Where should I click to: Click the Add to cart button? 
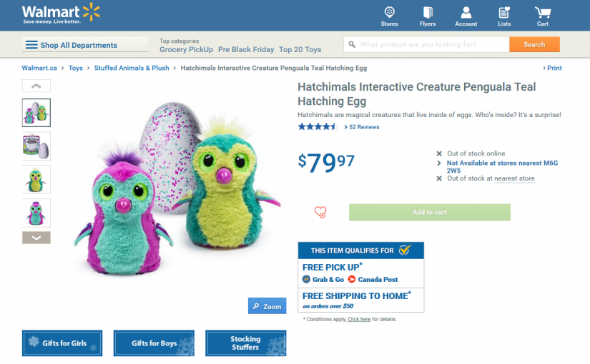[429, 212]
